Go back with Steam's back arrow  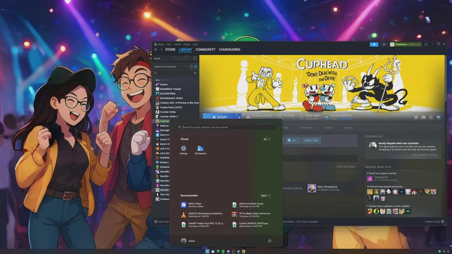(156, 49)
